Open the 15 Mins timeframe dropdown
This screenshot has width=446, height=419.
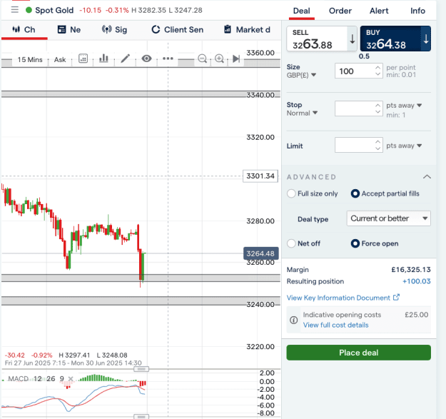pyautogui.click(x=30, y=59)
